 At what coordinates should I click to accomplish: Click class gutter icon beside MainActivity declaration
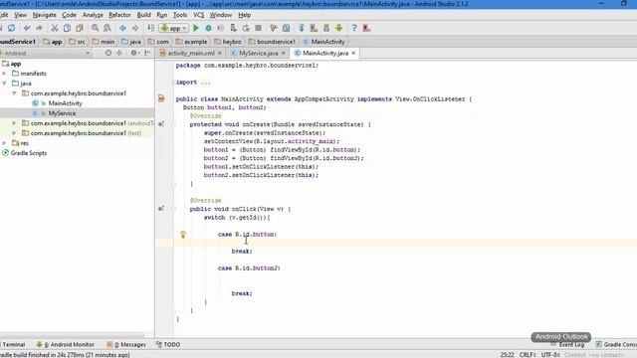[161, 98]
